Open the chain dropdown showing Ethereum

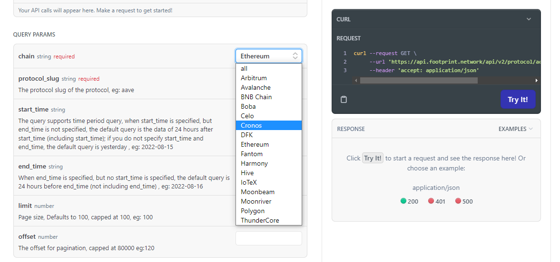pos(268,56)
